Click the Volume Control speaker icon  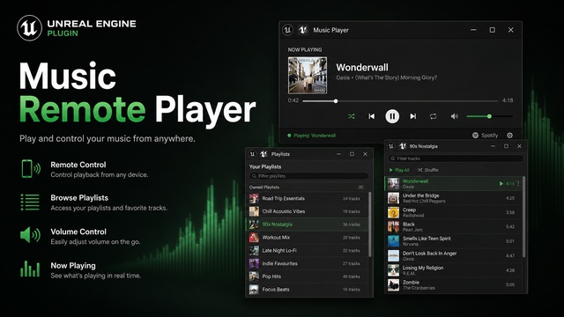tap(30, 235)
